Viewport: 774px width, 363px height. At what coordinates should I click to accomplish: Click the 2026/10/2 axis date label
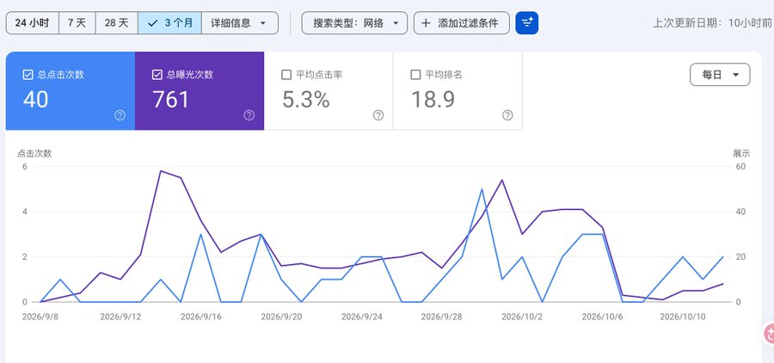(x=522, y=317)
